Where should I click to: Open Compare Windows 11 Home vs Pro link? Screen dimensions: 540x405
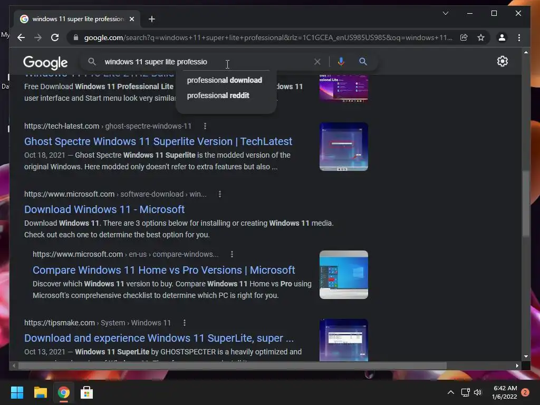[x=164, y=270]
